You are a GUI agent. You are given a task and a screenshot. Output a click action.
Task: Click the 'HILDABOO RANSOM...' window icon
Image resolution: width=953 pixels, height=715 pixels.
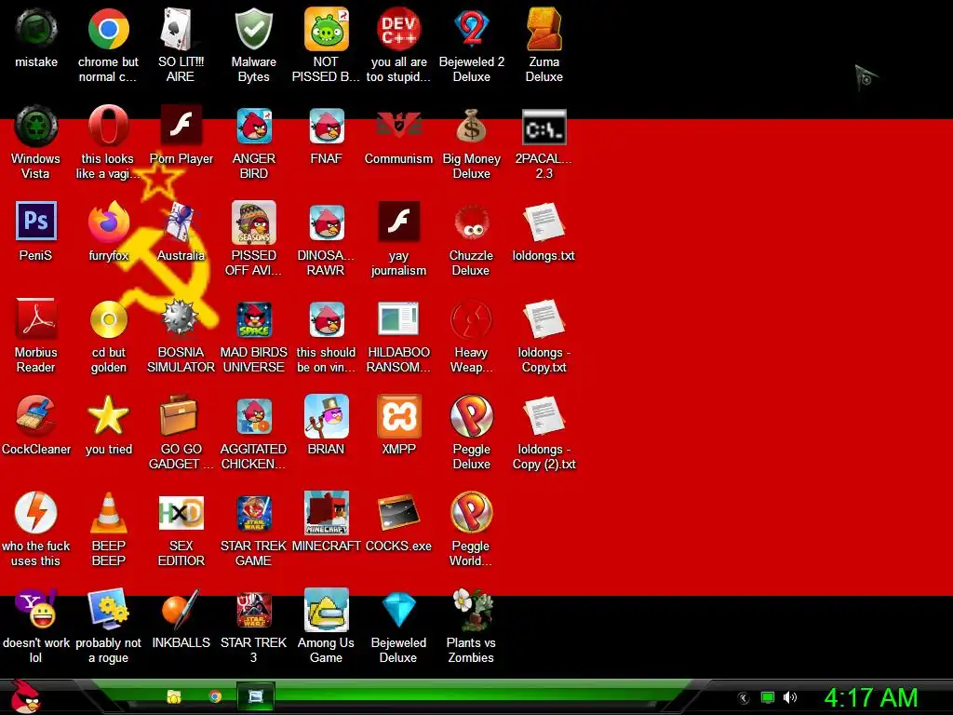(x=398, y=318)
